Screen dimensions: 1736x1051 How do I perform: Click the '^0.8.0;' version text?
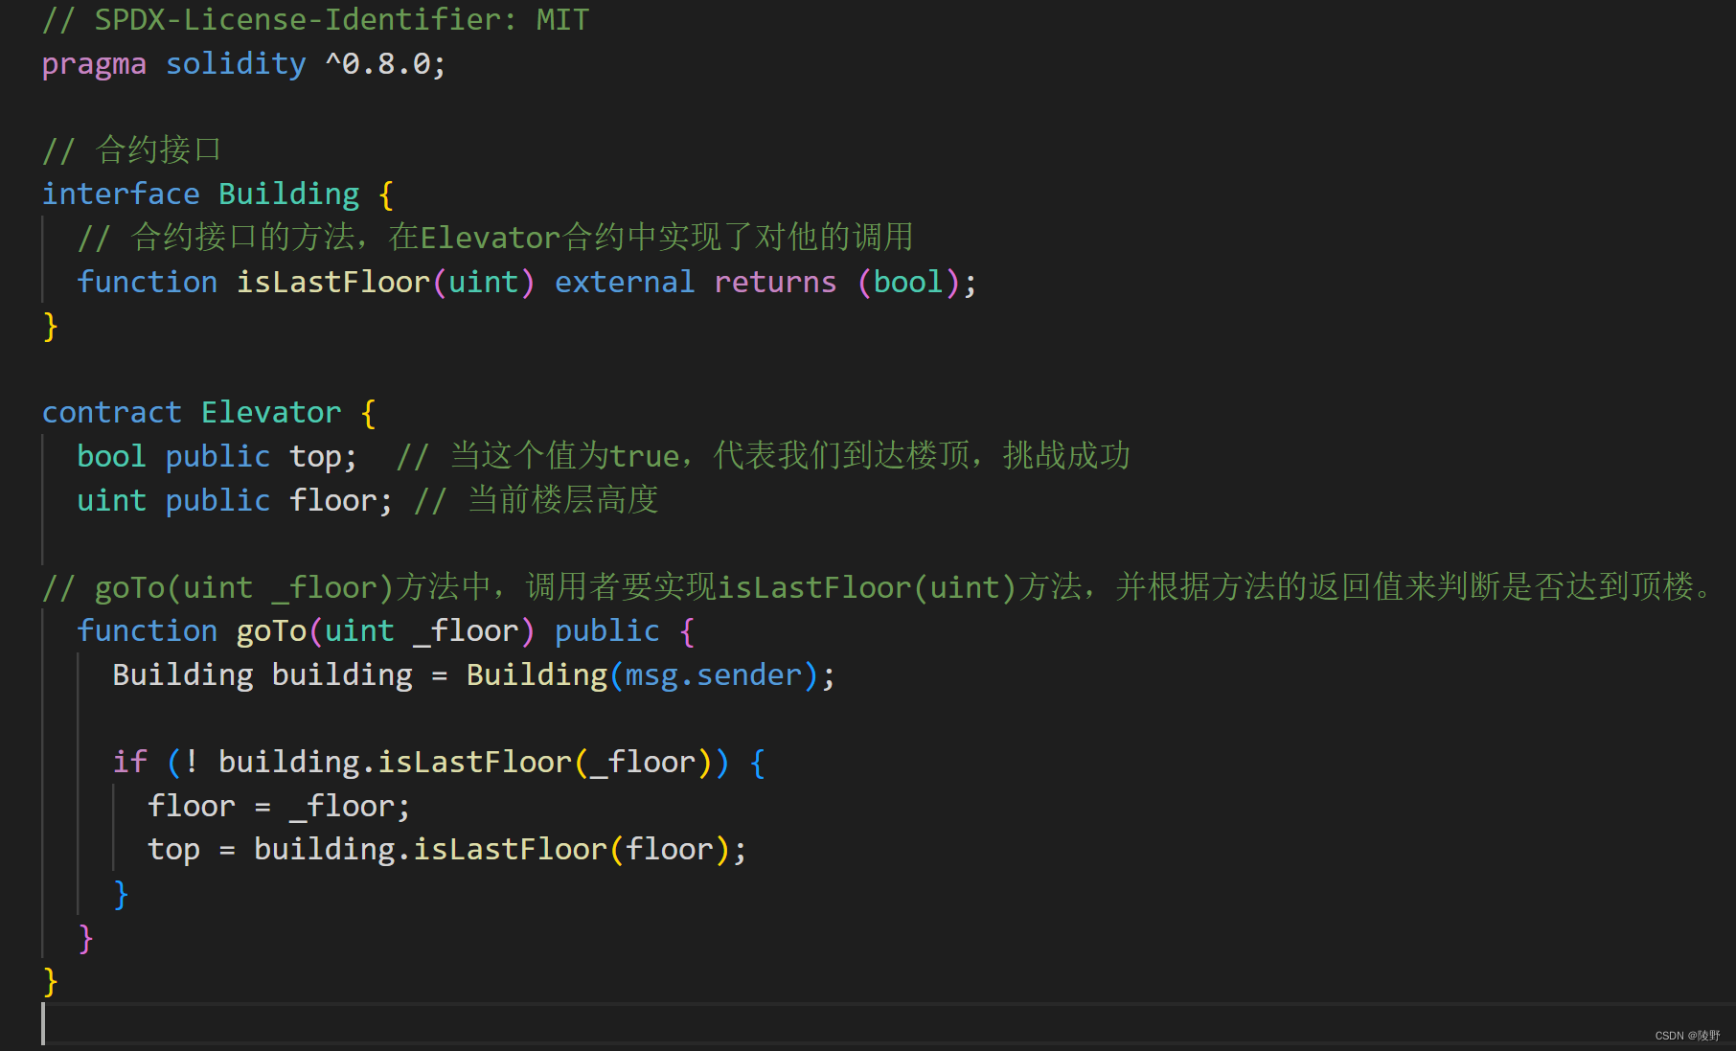pyautogui.click(x=385, y=64)
